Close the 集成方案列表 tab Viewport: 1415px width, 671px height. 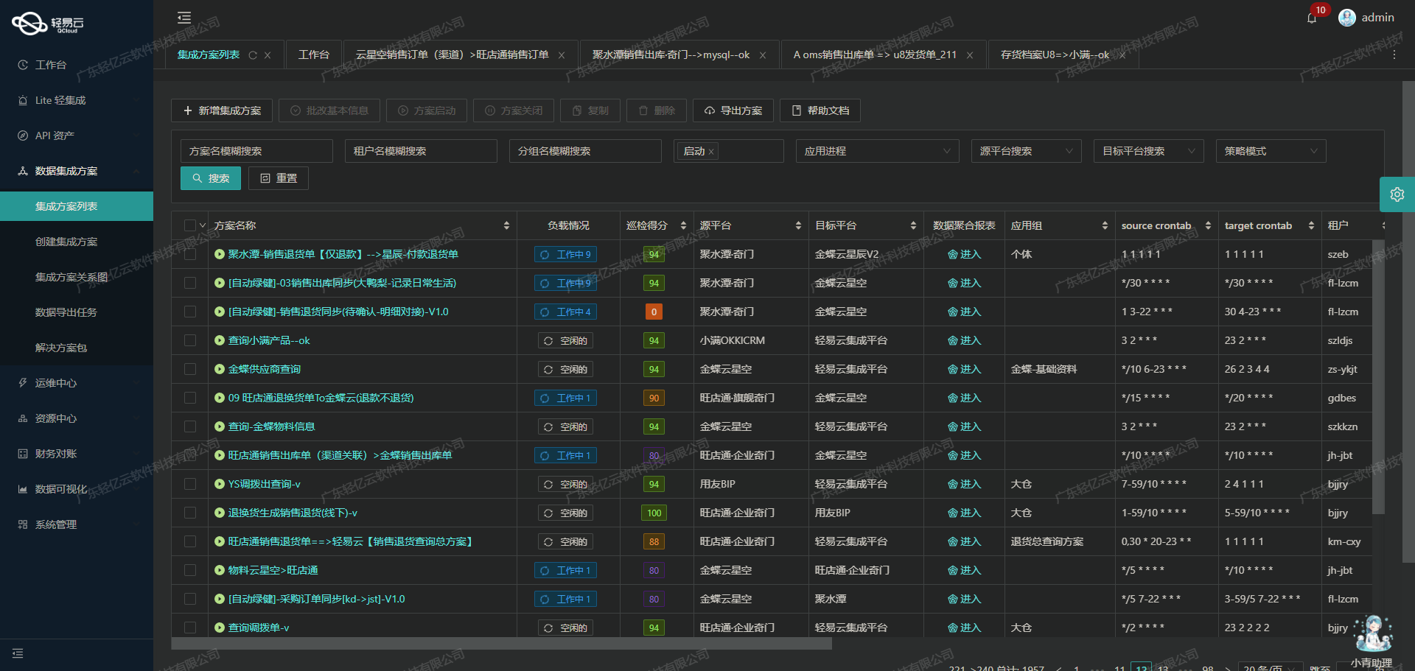tap(268, 55)
